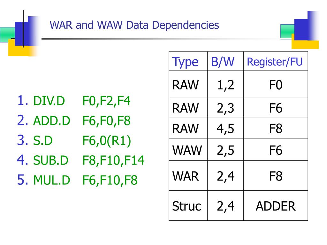This screenshot has width=327, height=245.
Task: Click the "F0" register cell
Action: pos(276,85)
